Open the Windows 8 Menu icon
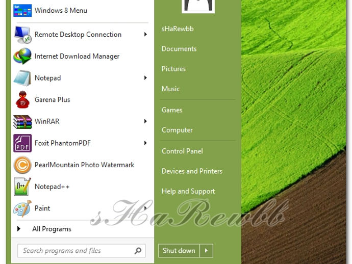The width and height of the screenshot is (352, 264). 22,10
